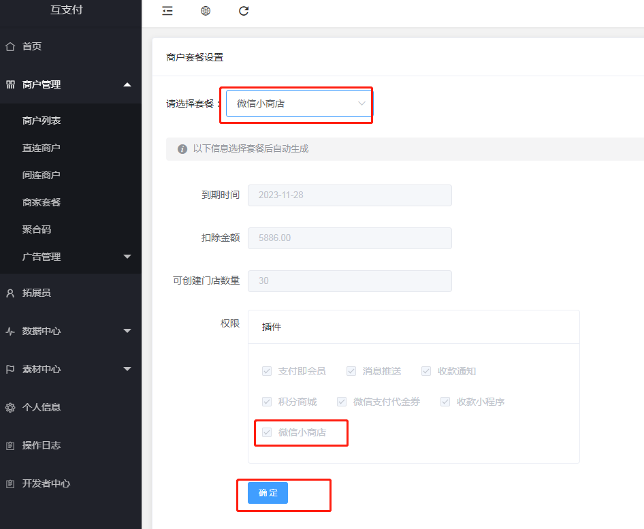The height and width of the screenshot is (529, 644).
Task: Click the 到期时间 date field
Action: click(x=350, y=195)
